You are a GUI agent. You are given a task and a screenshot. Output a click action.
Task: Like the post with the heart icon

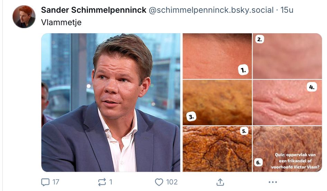(x=159, y=182)
